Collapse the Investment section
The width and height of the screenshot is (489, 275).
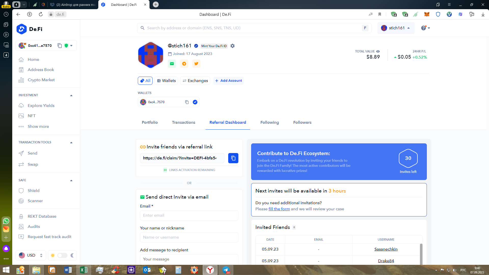pyautogui.click(x=71, y=95)
